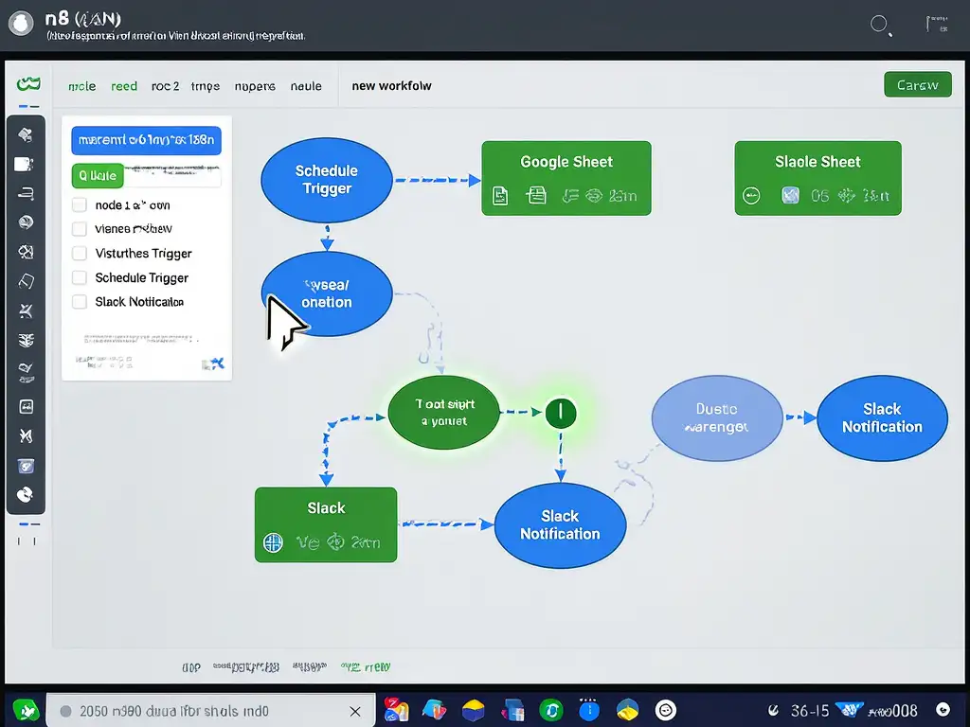The height and width of the screenshot is (727, 970).
Task: Click the blue highlighted square icon in the left sidebar
Action: (x=26, y=466)
